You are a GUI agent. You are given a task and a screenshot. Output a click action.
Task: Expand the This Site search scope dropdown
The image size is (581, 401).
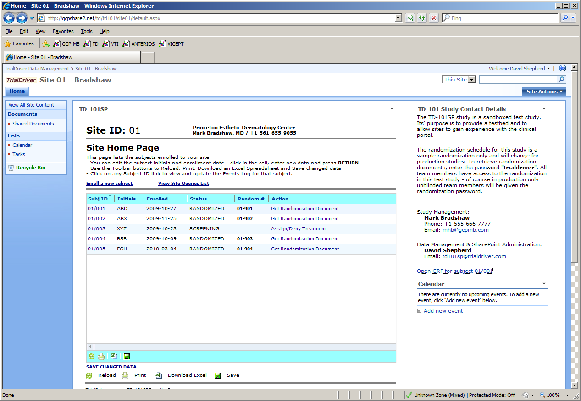point(472,80)
